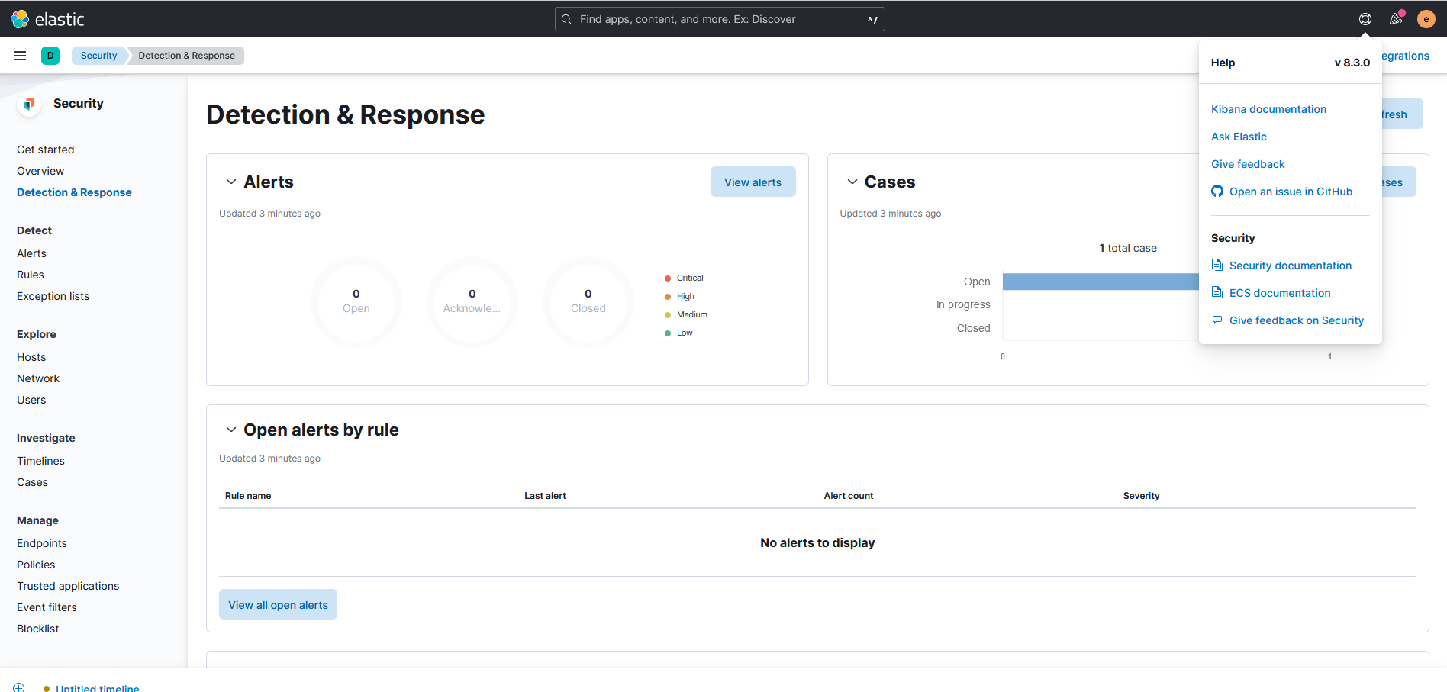Click the add timeline plus icon
Image resolution: width=1447 pixels, height=692 pixels.
(19, 687)
